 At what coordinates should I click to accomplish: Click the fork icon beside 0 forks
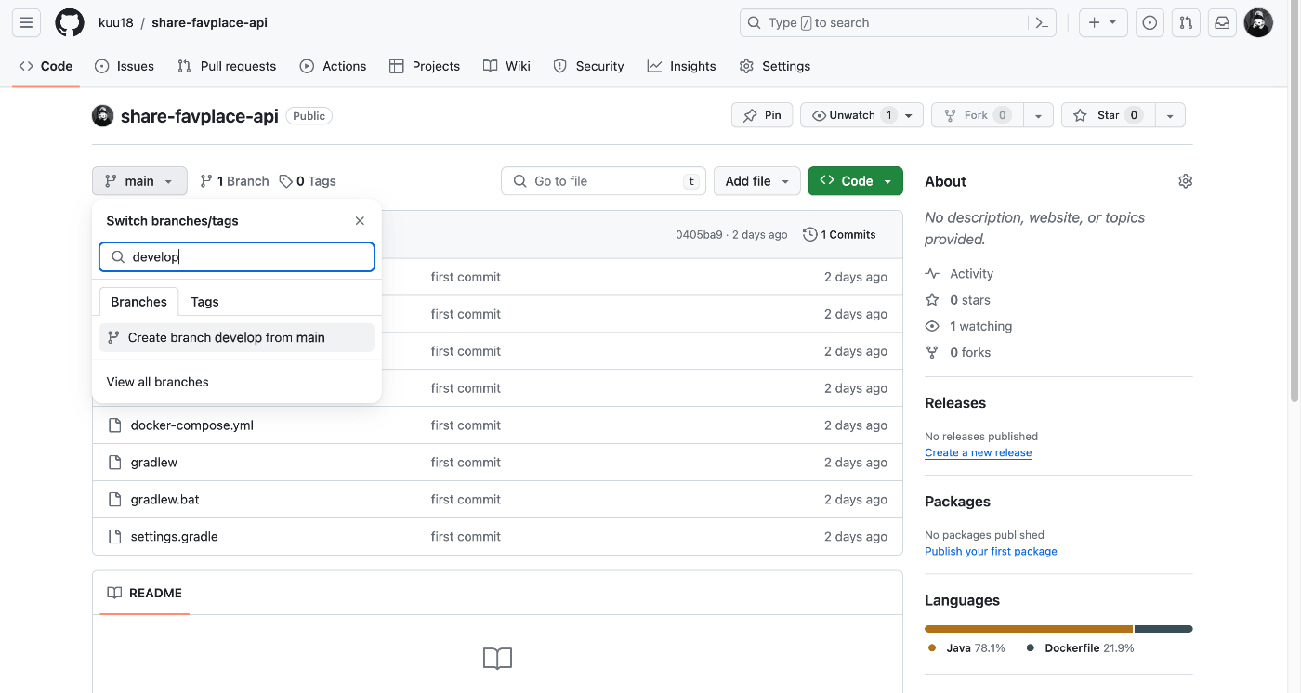(x=932, y=352)
